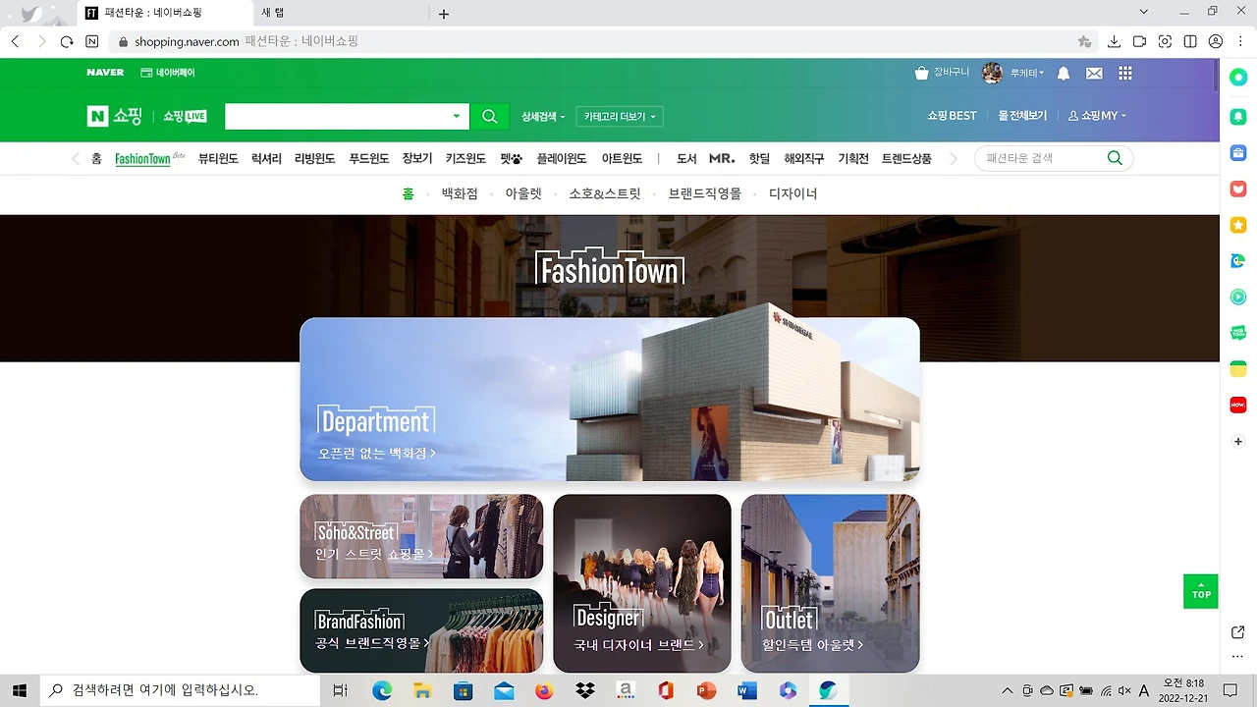Open the Naver TV play icon in sidebar
Image resolution: width=1257 pixels, height=707 pixels.
pyautogui.click(x=1237, y=297)
